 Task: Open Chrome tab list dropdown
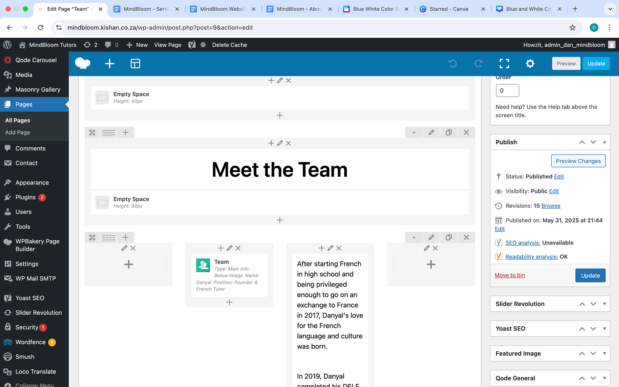(610, 9)
